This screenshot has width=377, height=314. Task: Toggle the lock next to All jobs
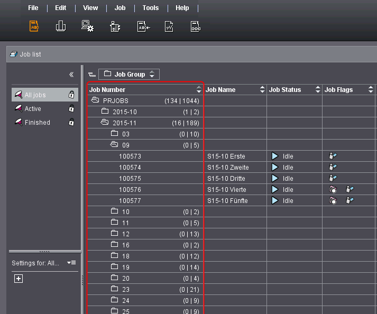pyautogui.click(x=71, y=95)
